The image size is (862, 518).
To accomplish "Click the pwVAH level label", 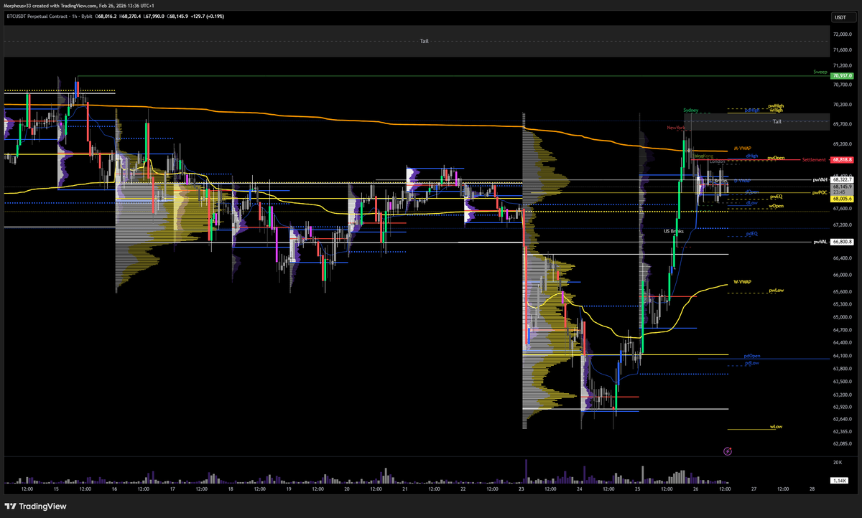I will 820,180.
